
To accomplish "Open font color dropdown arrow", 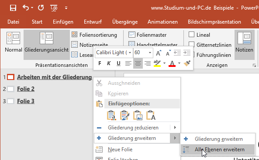I will [179, 63].
